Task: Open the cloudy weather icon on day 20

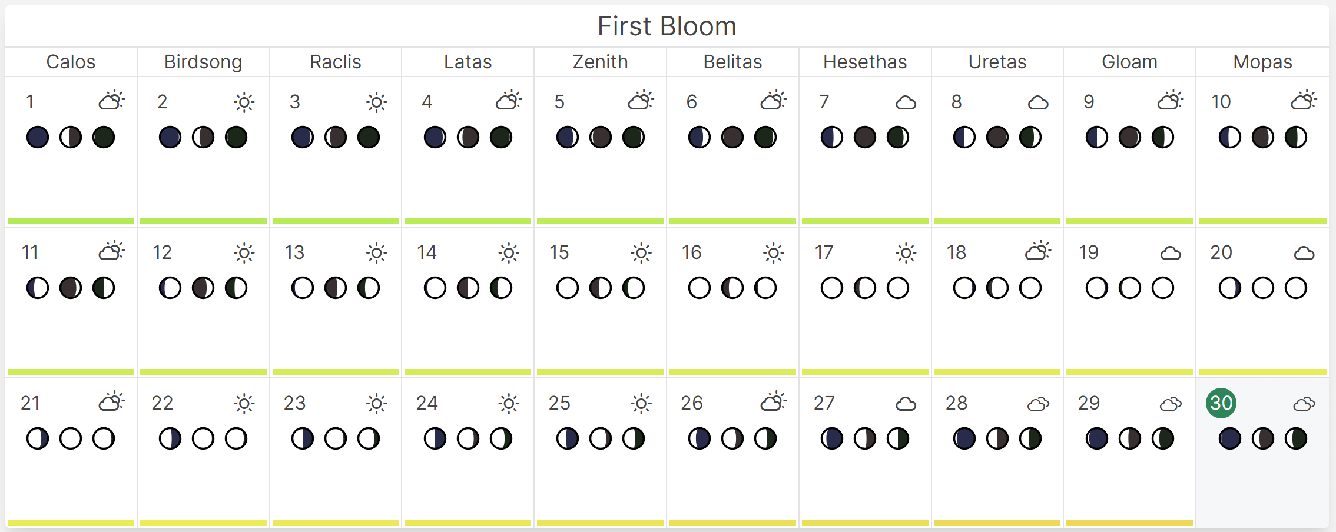Action: (1304, 254)
